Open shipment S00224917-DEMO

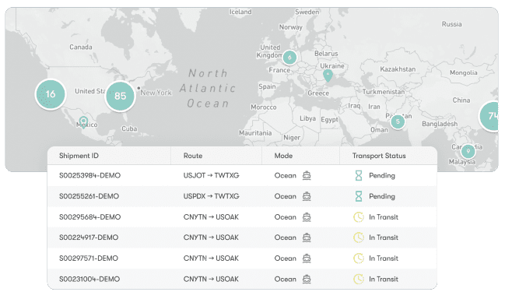pyautogui.click(x=89, y=237)
